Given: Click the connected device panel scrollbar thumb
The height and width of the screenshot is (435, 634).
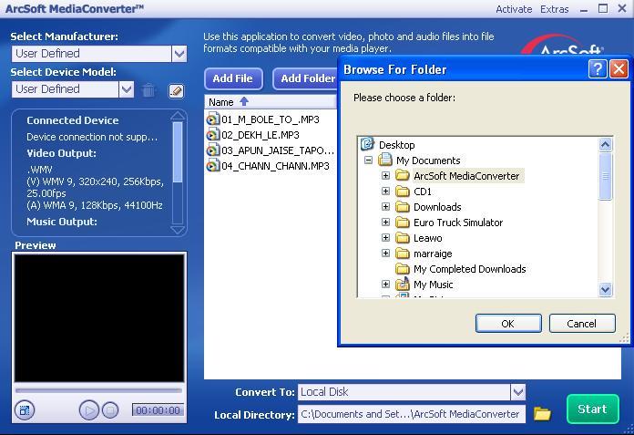Looking at the screenshot, I should click(x=177, y=152).
